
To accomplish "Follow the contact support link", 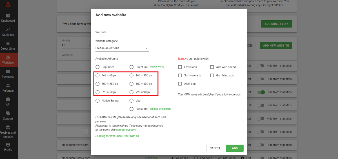I will tap(126, 130).
